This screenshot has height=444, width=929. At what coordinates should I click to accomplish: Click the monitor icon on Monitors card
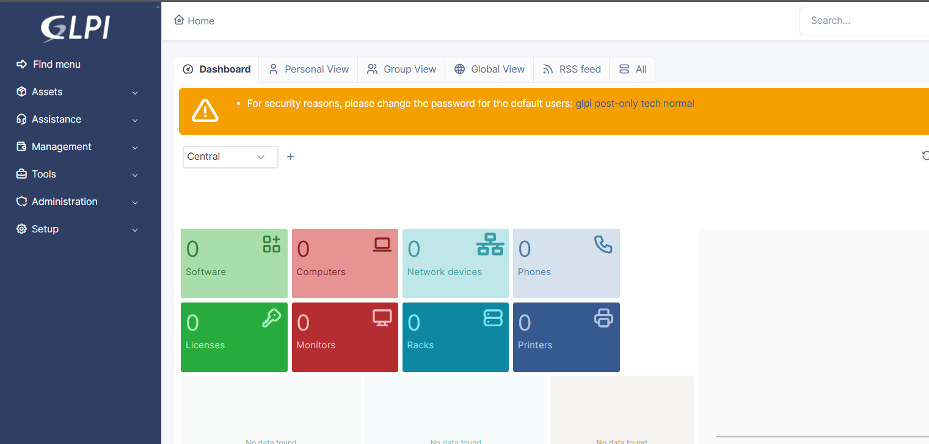(382, 318)
